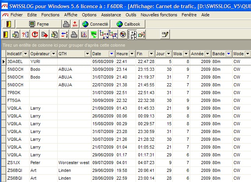
Task: Click the blue arrow red minus list icon
Action: [64, 34]
